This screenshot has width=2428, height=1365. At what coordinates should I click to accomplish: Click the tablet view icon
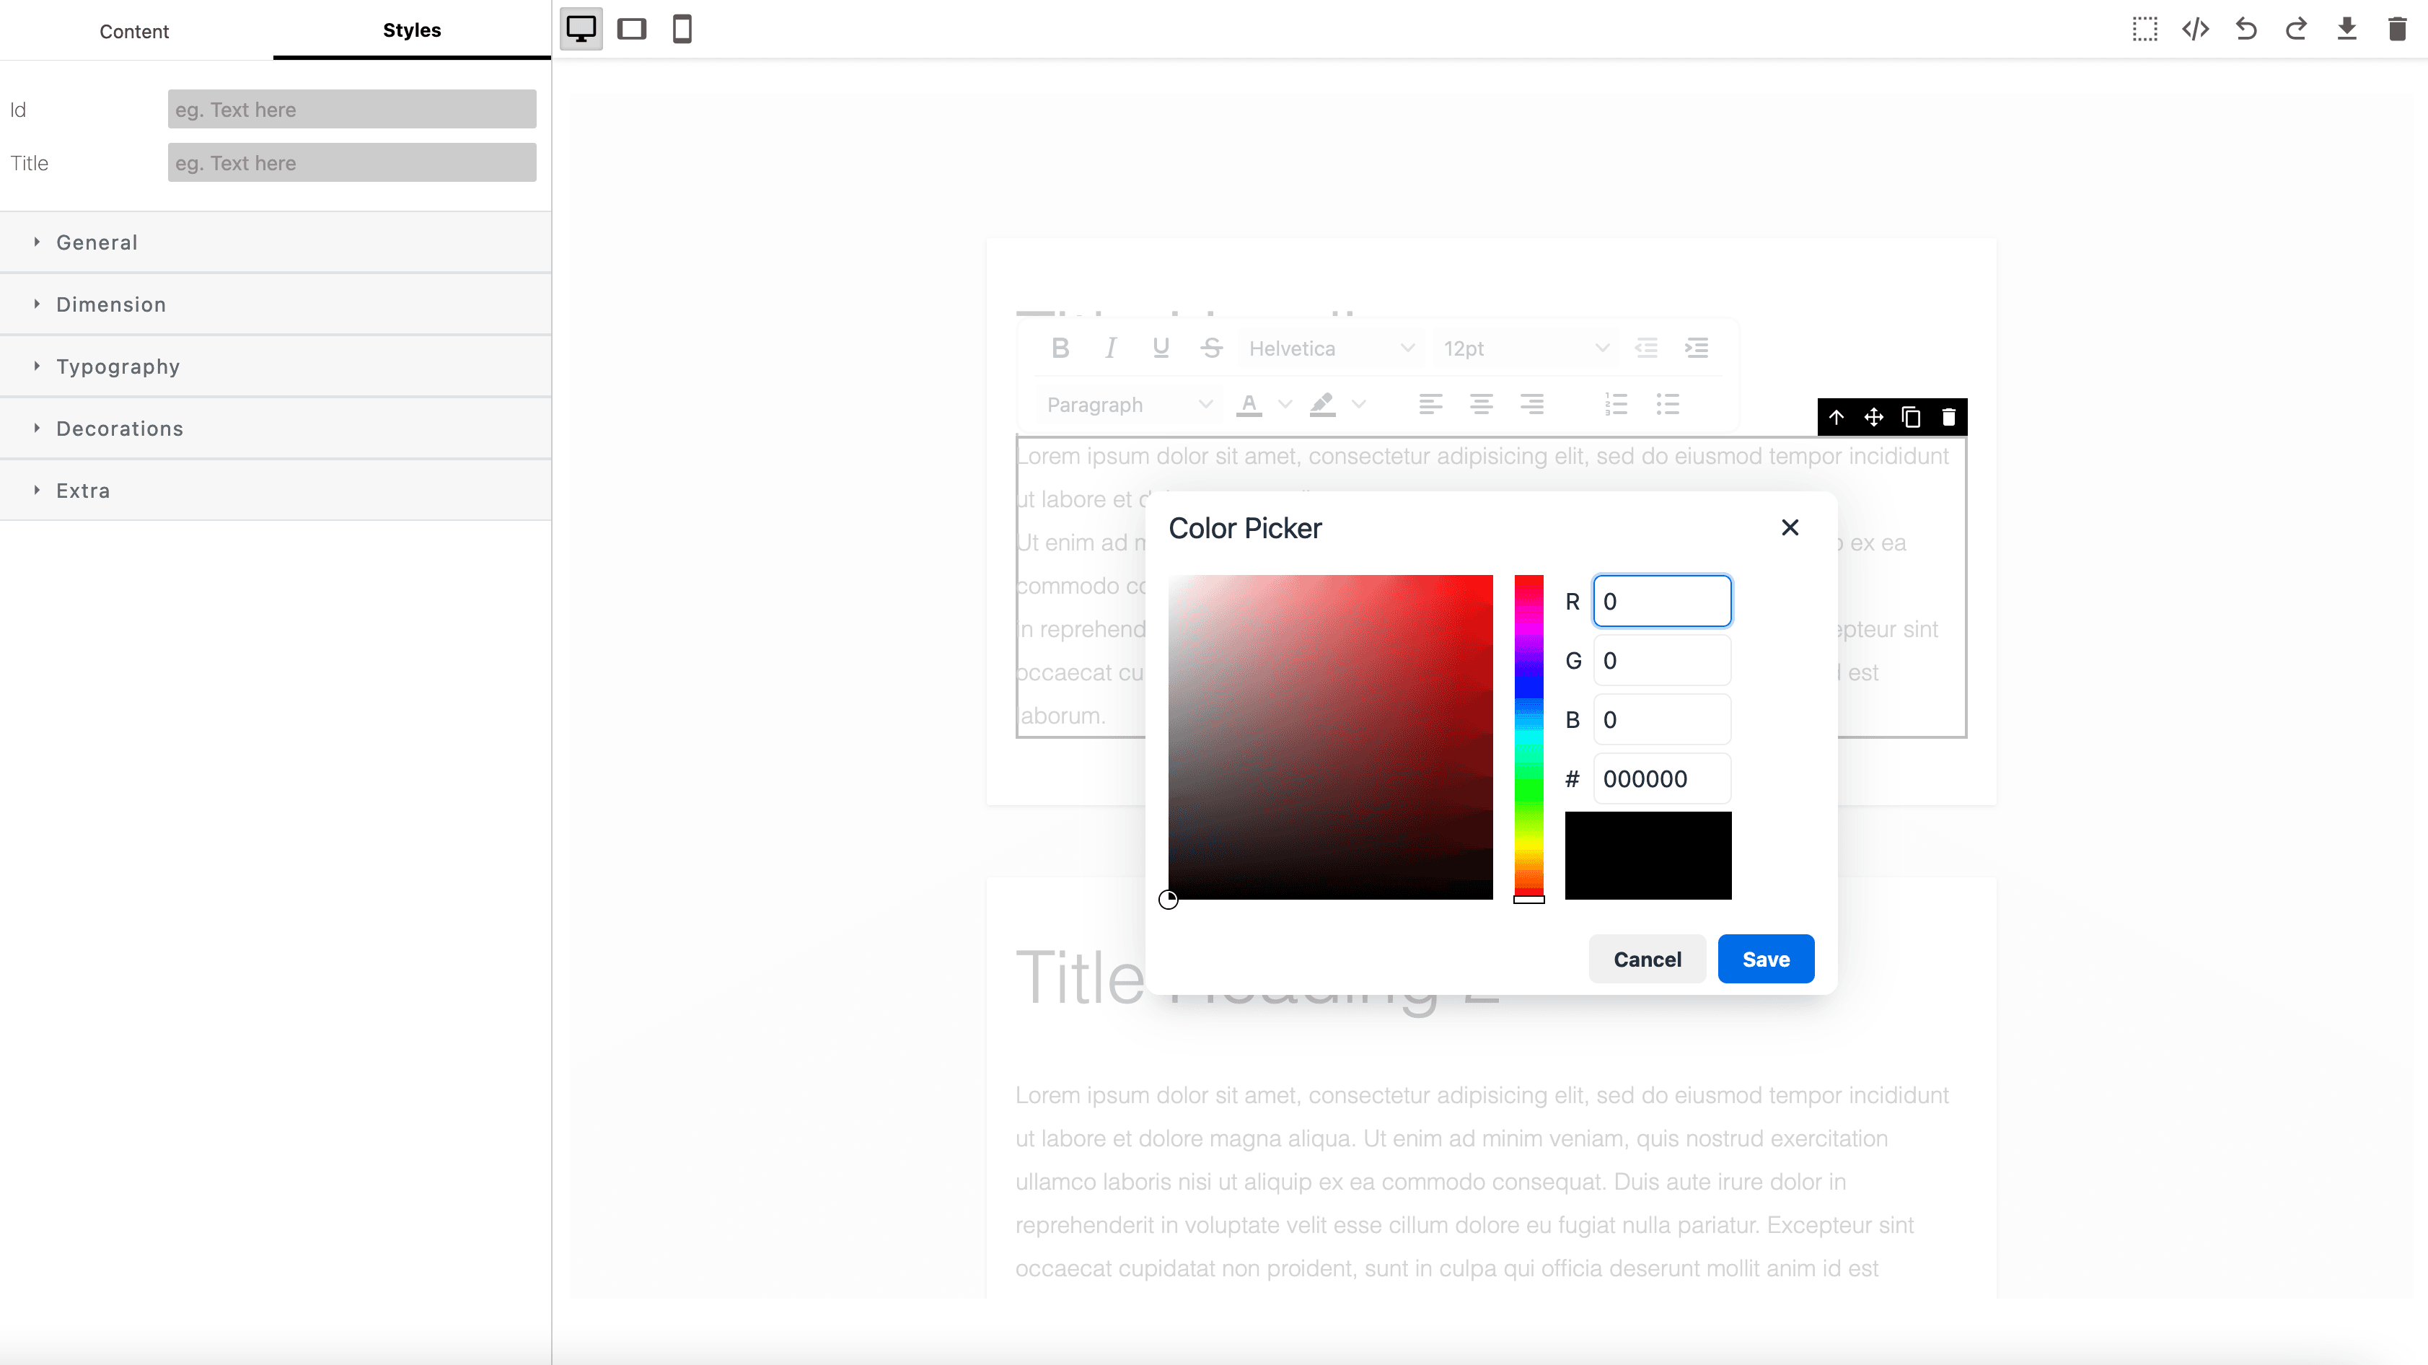coord(632,28)
